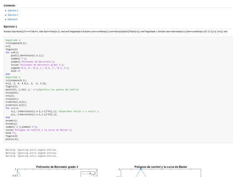Click the 'y(i,:)=bernstein(t,n-1,i-1)*V(2,i);' line
Image resolution: width=236 pixels, height=177 pixels.
coord(34,115)
